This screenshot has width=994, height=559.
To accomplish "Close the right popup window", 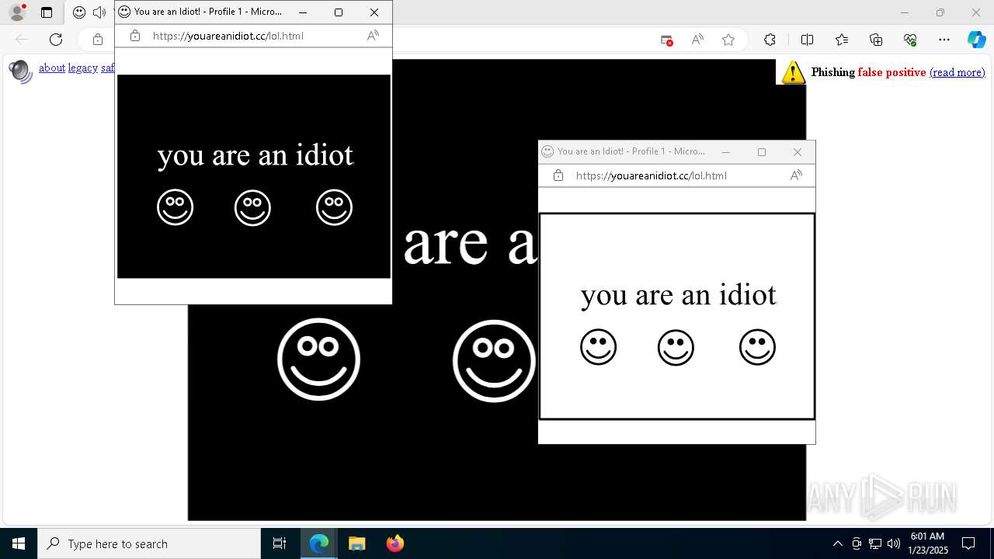I will (798, 152).
